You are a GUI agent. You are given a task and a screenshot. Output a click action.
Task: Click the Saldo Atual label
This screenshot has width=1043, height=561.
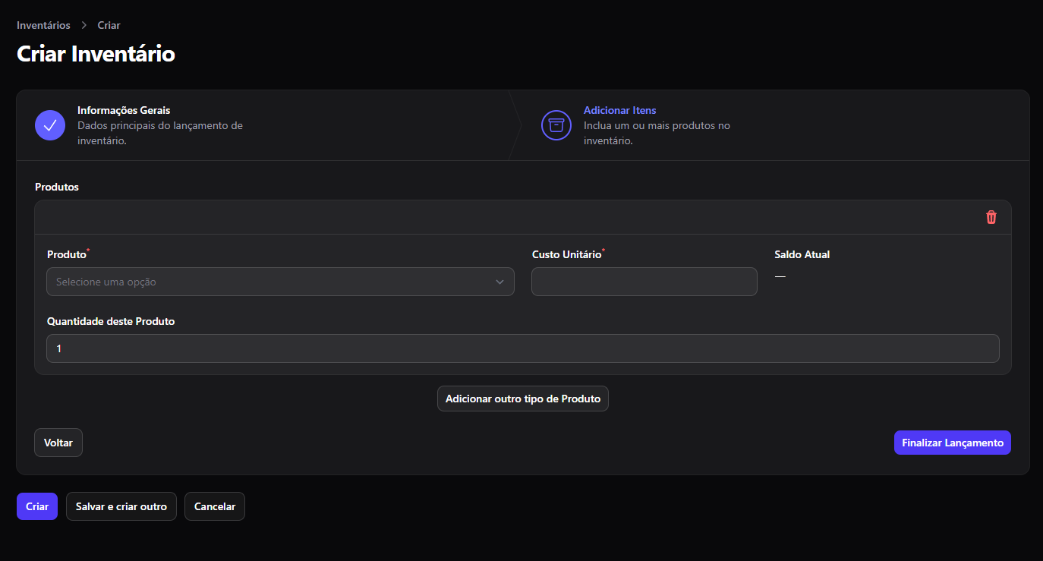(802, 254)
